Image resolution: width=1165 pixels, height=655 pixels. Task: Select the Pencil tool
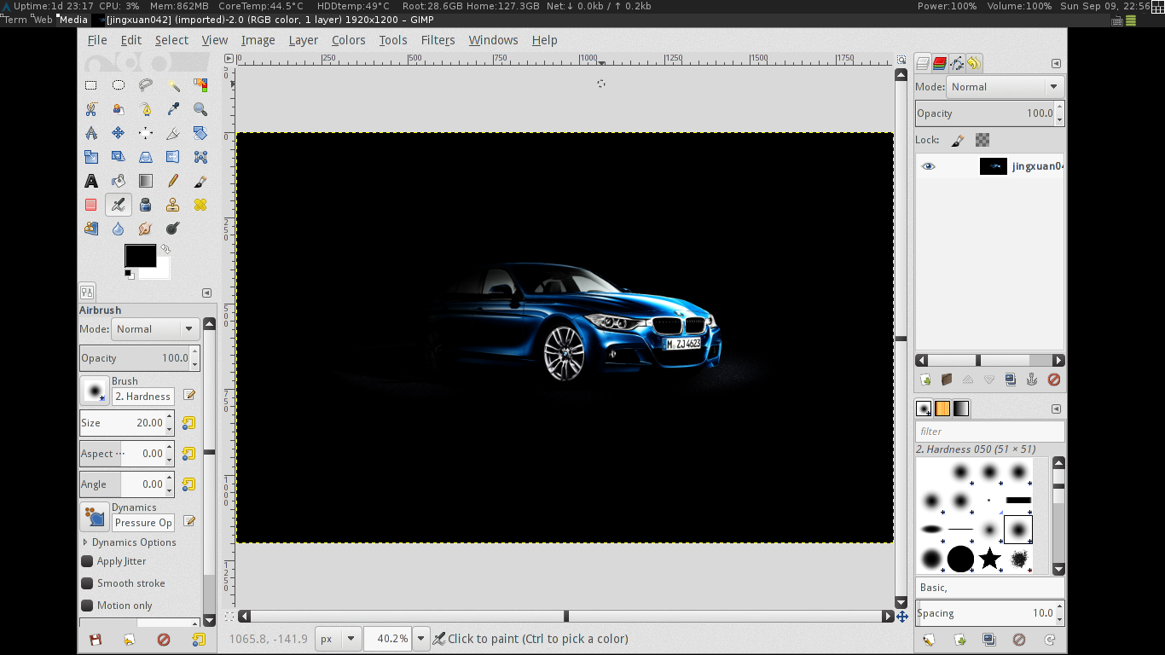(173, 181)
